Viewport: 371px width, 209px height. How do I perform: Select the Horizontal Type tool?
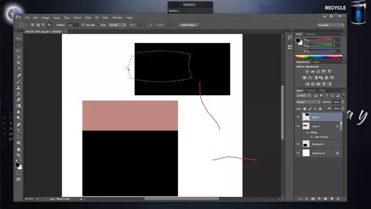pos(19,130)
